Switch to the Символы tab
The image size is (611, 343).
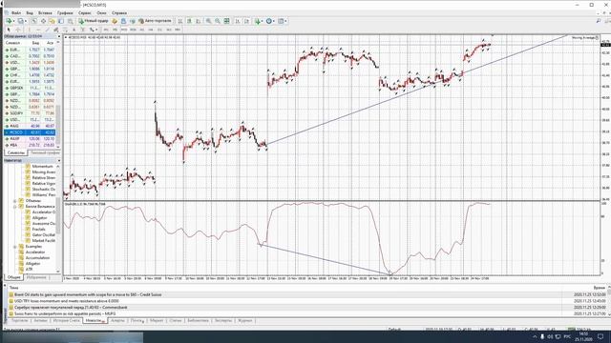[15, 152]
